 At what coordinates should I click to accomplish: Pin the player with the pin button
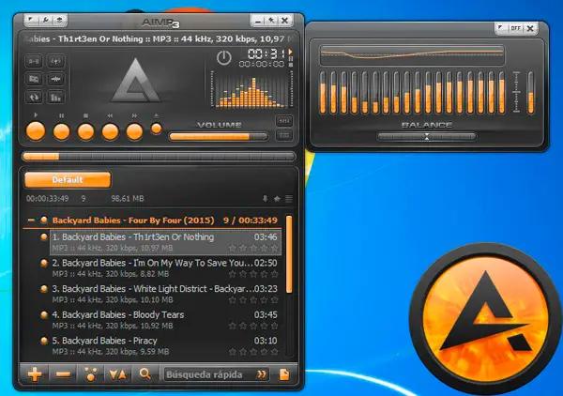pyautogui.click(x=271, y=21)
